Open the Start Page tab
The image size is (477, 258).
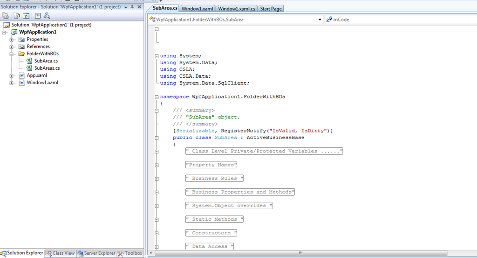point(271,9)
